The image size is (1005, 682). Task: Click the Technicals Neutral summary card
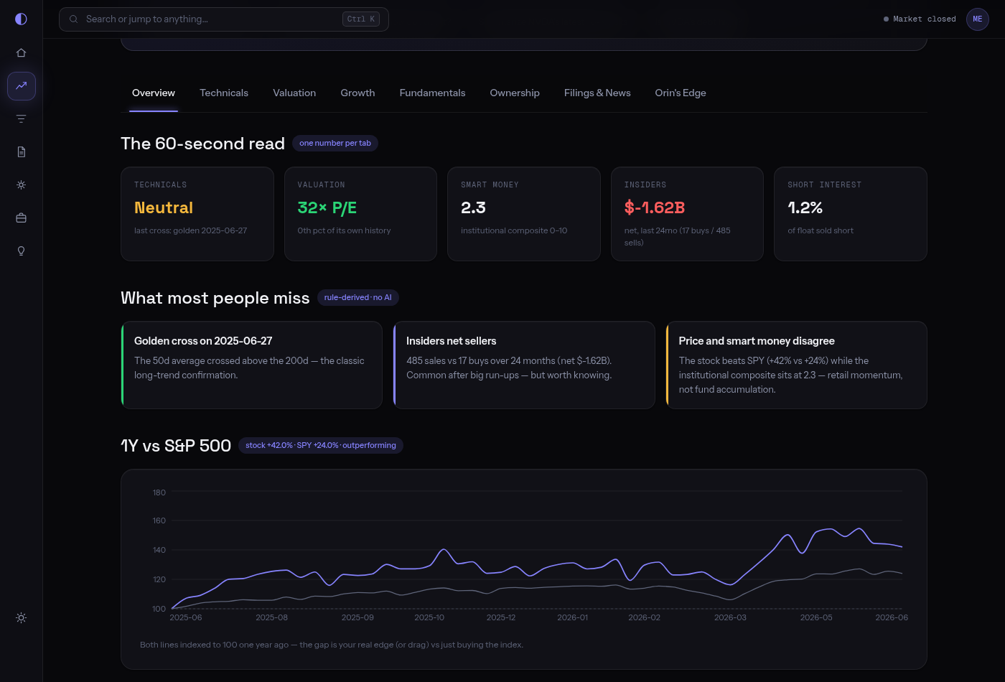pyautogui.click(x=197, y=214)
